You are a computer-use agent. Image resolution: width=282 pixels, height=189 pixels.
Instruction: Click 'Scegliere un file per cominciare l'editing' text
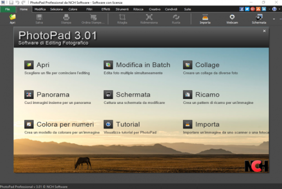tap(57, 73)
